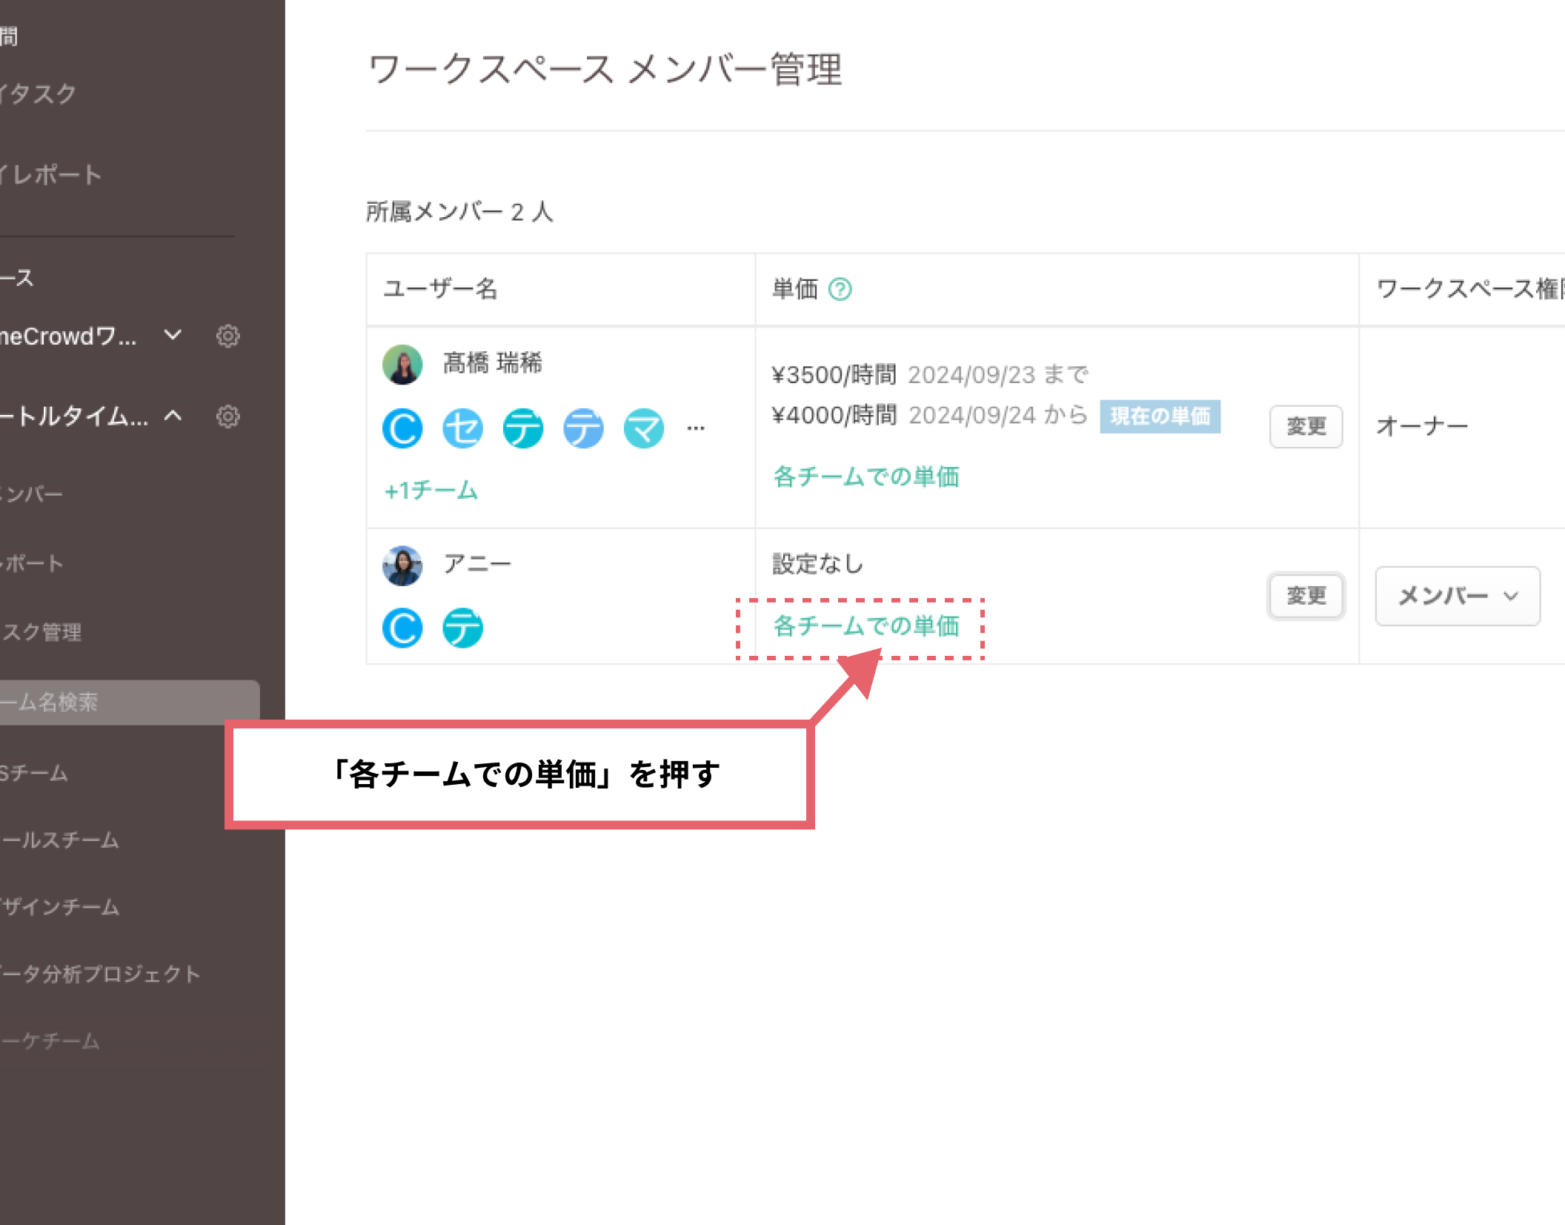The height and width of the screenshot is (1225, 1565).
Task: Click the help icon next to 単価
Action: (x=840, y=289)
